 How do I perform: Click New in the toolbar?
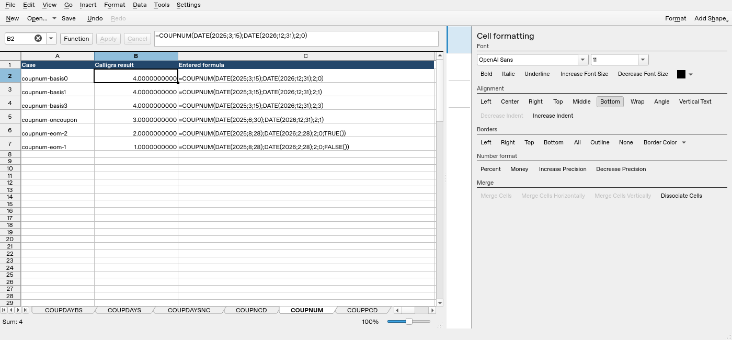tap(13, 18)
